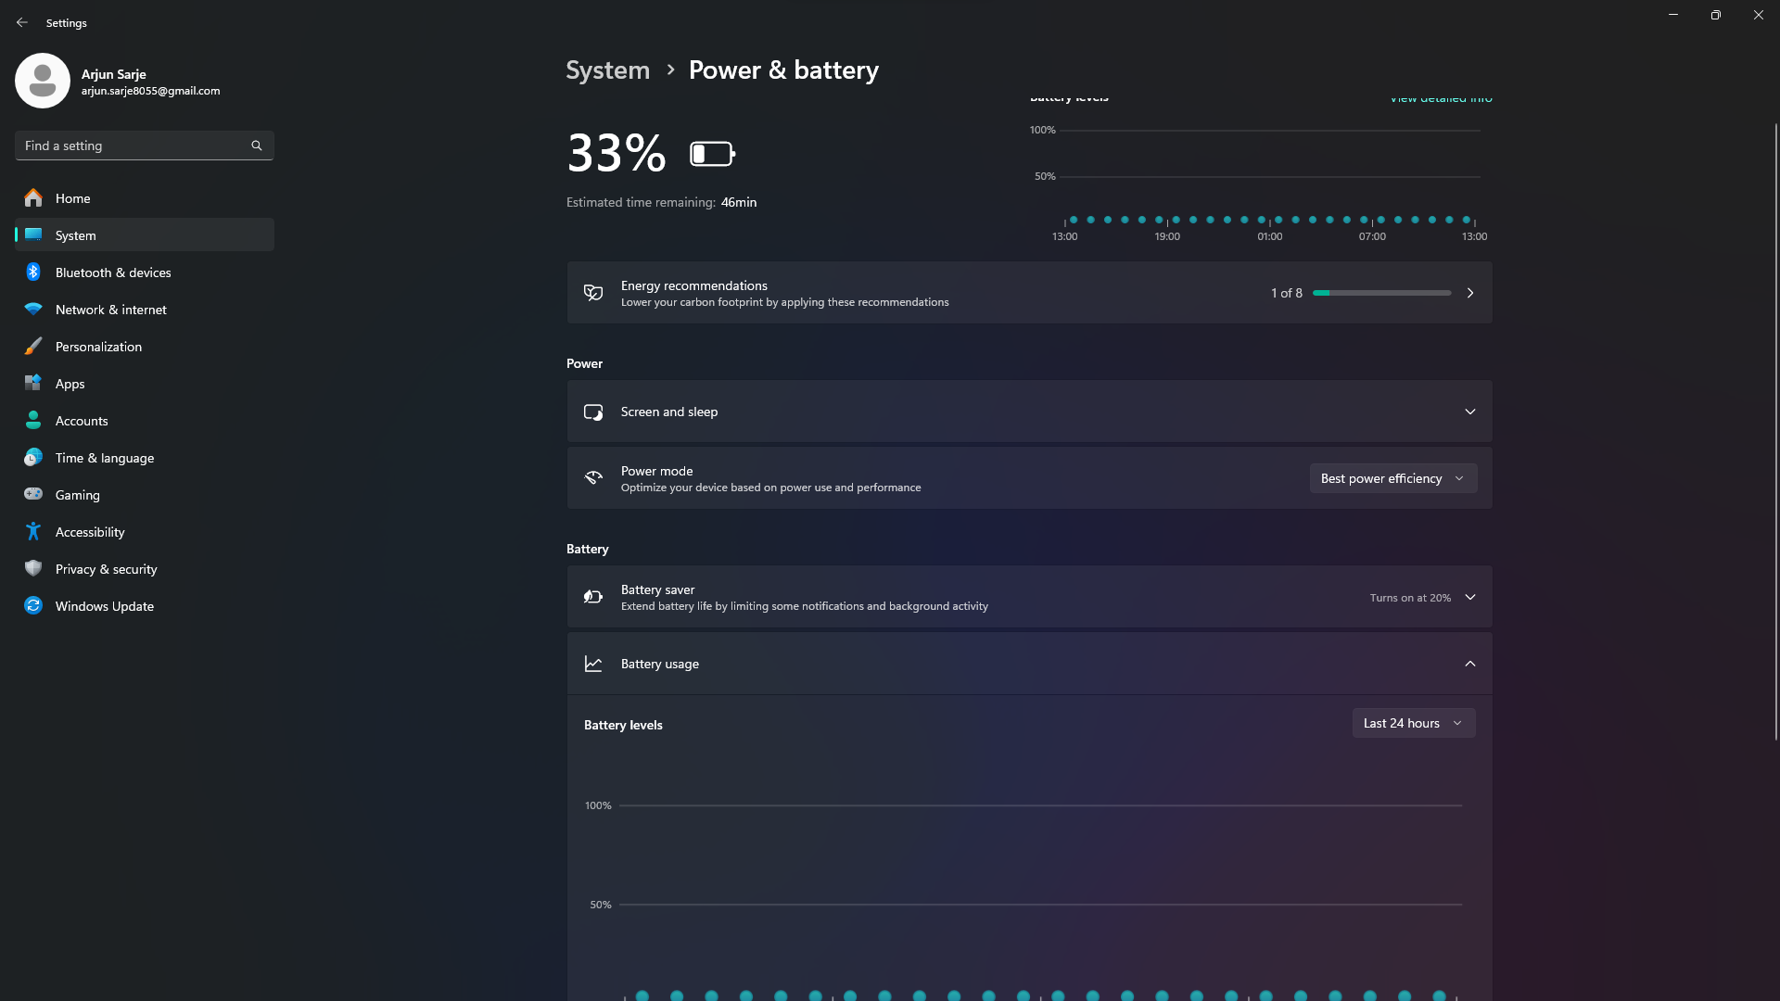Open Bluetooth & devices settings
Viewport: 1780px width, 1001px height.
point(111,272)
